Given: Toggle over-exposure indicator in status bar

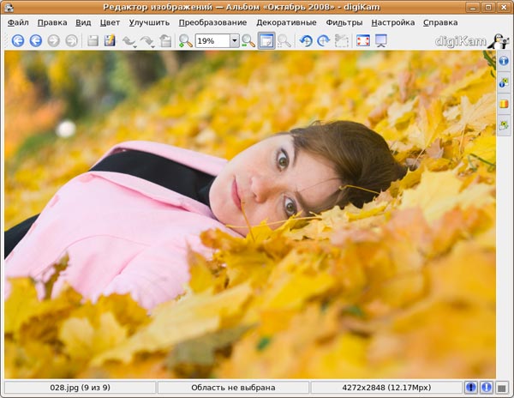Looking at the screenshot, I should [486, 388].
